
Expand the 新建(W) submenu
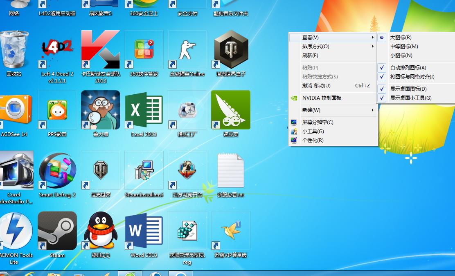[x=333, y=110]
